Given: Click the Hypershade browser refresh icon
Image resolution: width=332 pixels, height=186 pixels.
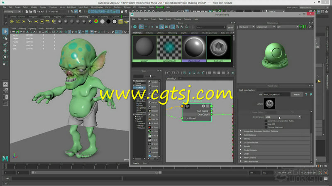Looking at the screenshot, I should 186,27.
